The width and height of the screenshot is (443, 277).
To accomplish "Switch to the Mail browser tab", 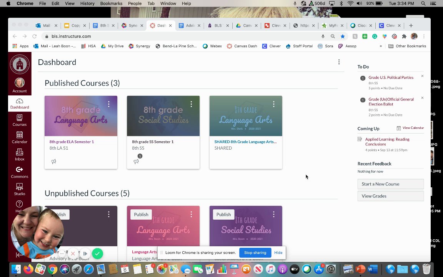I will click(46, 25).
